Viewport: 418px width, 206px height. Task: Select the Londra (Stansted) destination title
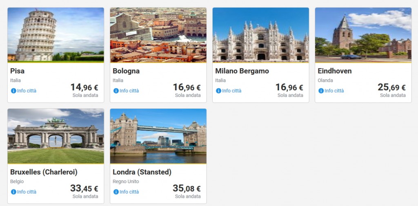pyautogui.click(x=142, y=172)
